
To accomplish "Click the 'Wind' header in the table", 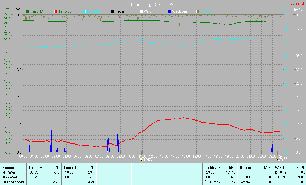I will 279,168.
